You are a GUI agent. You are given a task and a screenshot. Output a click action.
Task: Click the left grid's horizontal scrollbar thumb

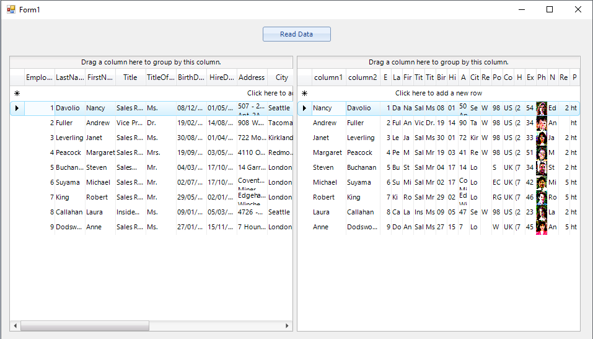pyautogui.click(x=84, y=326)
